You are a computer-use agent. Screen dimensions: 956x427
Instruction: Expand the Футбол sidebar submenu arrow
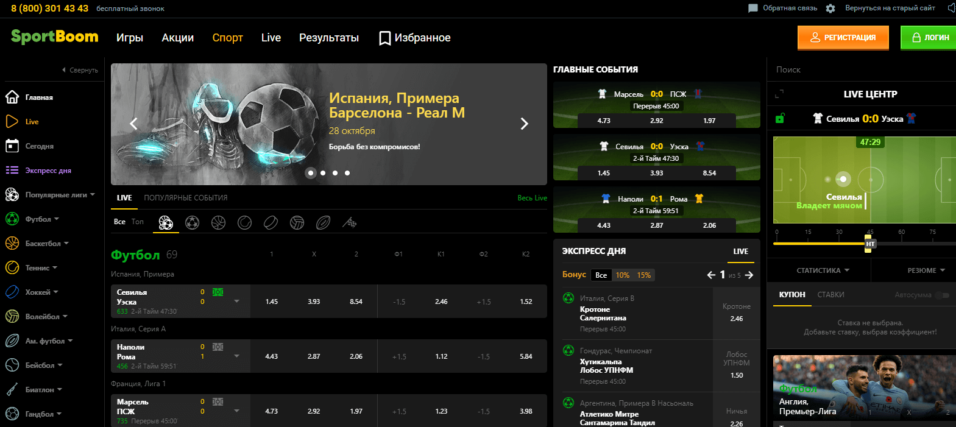[57, 219]
